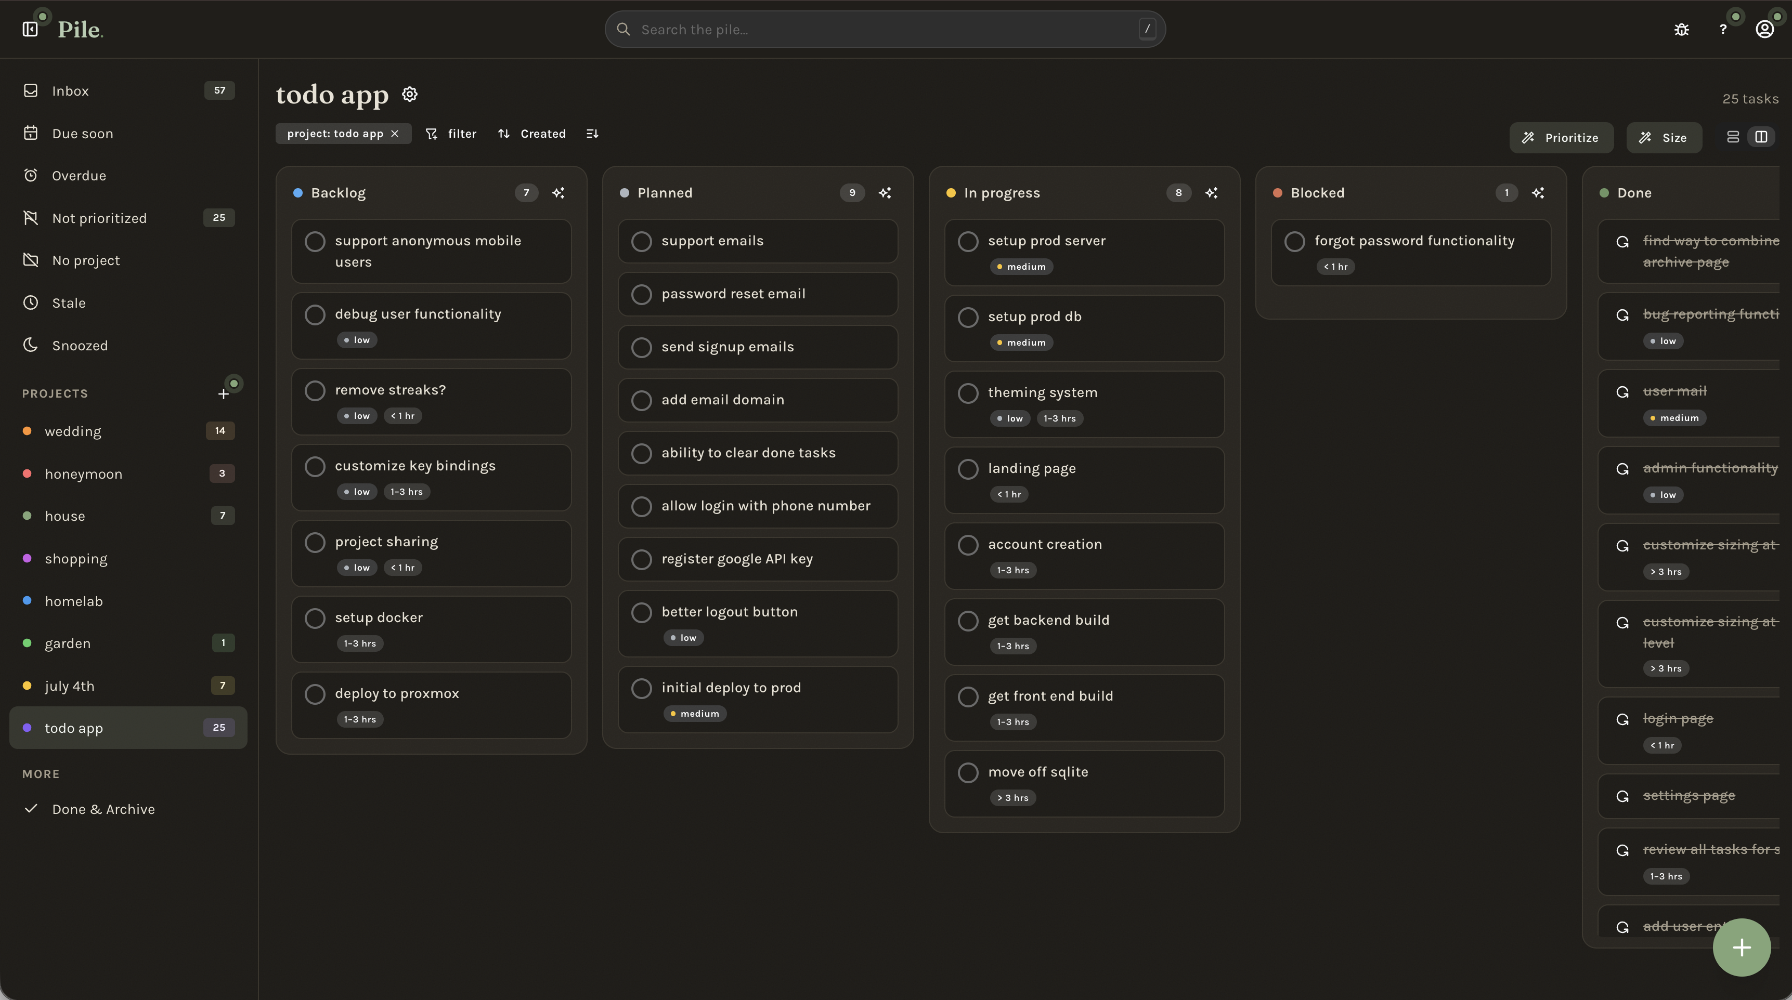Click the search the pile field
The height and width of the screenshot is (1000, 1792).
tap(885, 29)
